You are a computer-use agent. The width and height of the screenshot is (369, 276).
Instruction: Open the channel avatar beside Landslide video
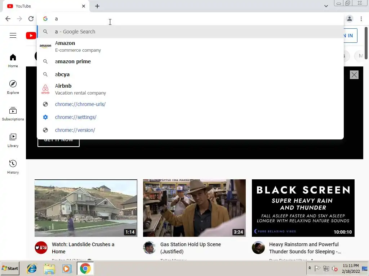(x=41, y=248)
